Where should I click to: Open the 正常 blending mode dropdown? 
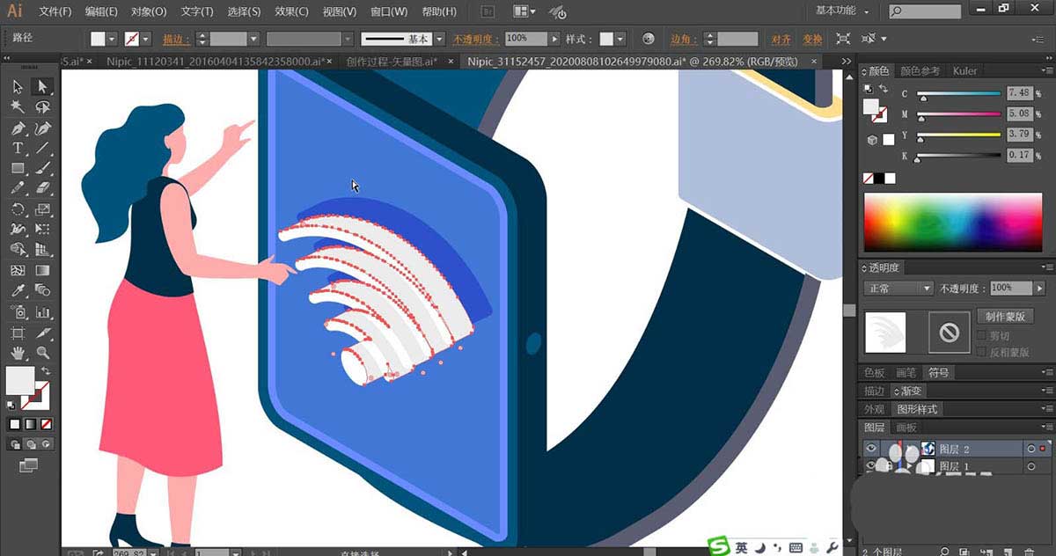898,288
